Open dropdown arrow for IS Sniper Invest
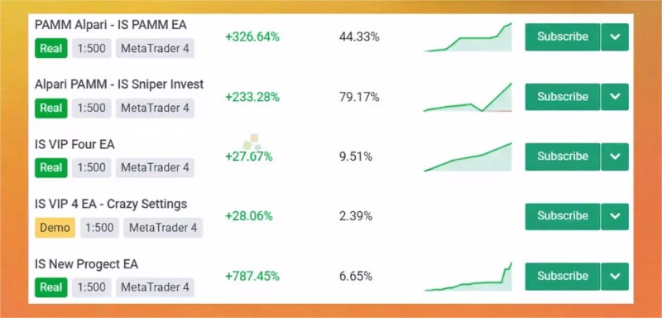The image size is (662, 318). pos(615,97)
